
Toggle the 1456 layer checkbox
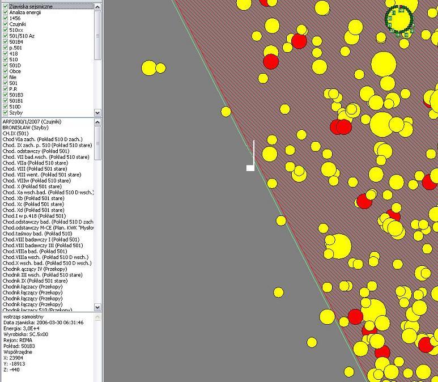coord(5,18)
